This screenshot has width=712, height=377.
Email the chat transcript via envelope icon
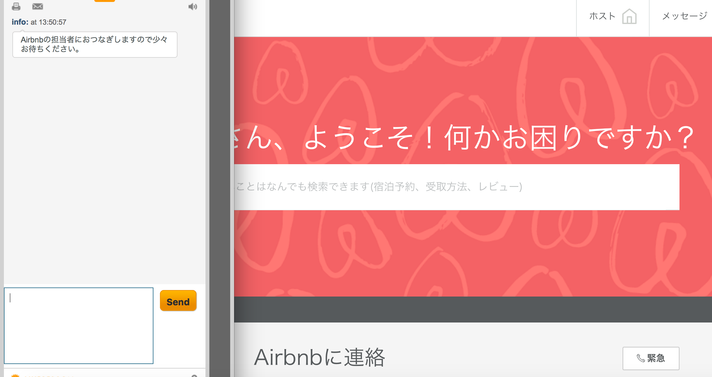pos(38,6)
